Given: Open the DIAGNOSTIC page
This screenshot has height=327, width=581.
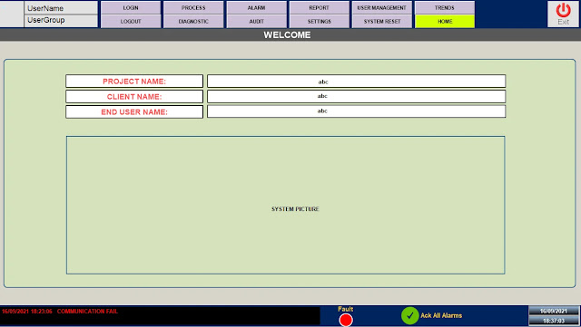Looking at the screenshot, I should click(x=193, y=22).
